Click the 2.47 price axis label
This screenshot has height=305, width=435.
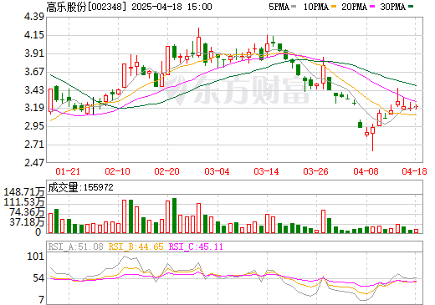pos(34,162)
